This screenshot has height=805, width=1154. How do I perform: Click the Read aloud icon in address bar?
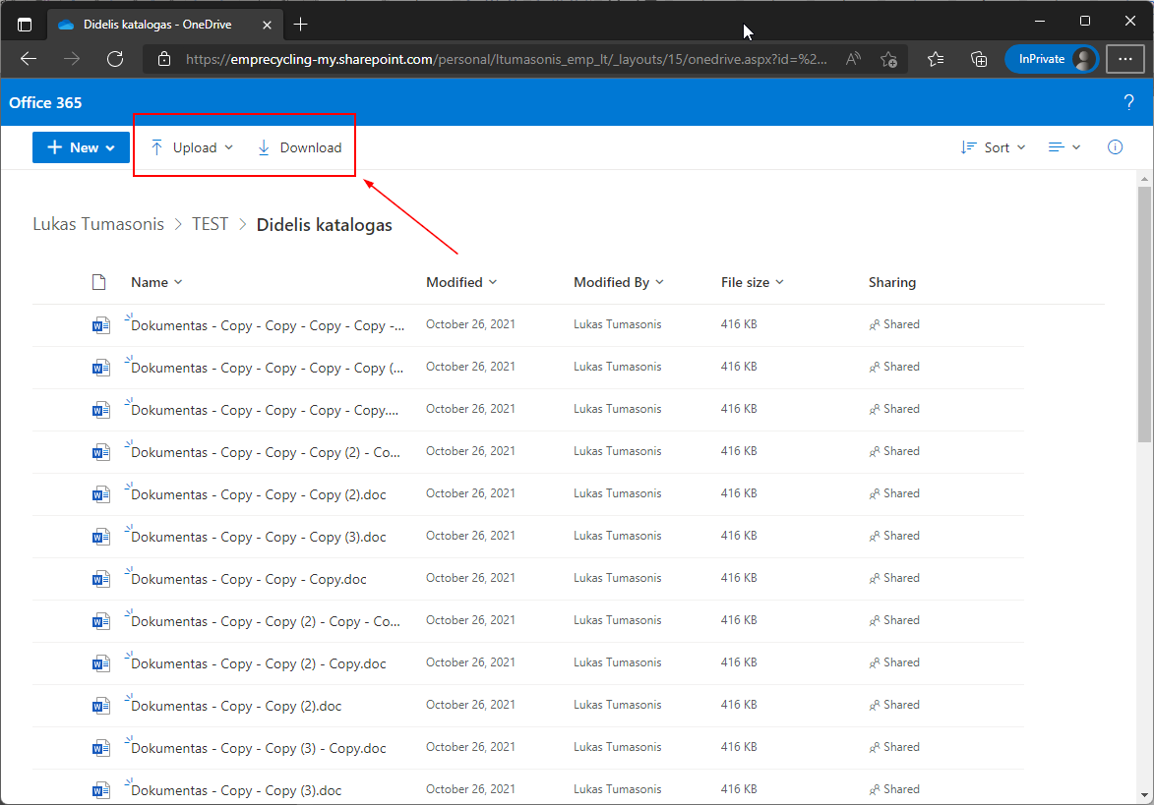tap(853, 59)
